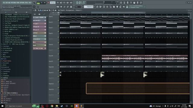Open Pattern 9 breadcrumb in playlist title

click(x=78, y=10)
